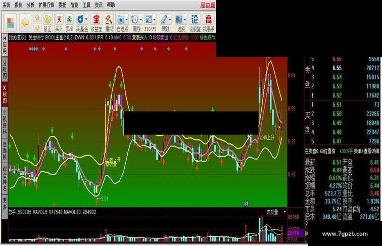Click the 民生银行 stock name
Screen dimensions: 382x246
pyautogui.click(x=36, y=37)
